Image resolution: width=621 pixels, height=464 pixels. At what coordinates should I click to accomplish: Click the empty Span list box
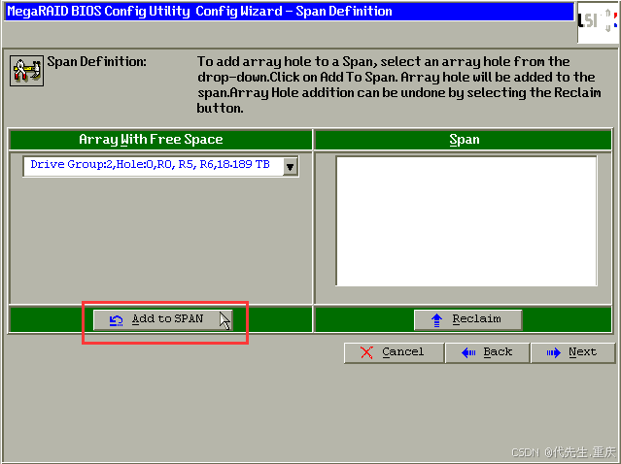466,221
